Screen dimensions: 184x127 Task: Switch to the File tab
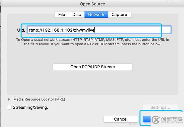(62, 15)
